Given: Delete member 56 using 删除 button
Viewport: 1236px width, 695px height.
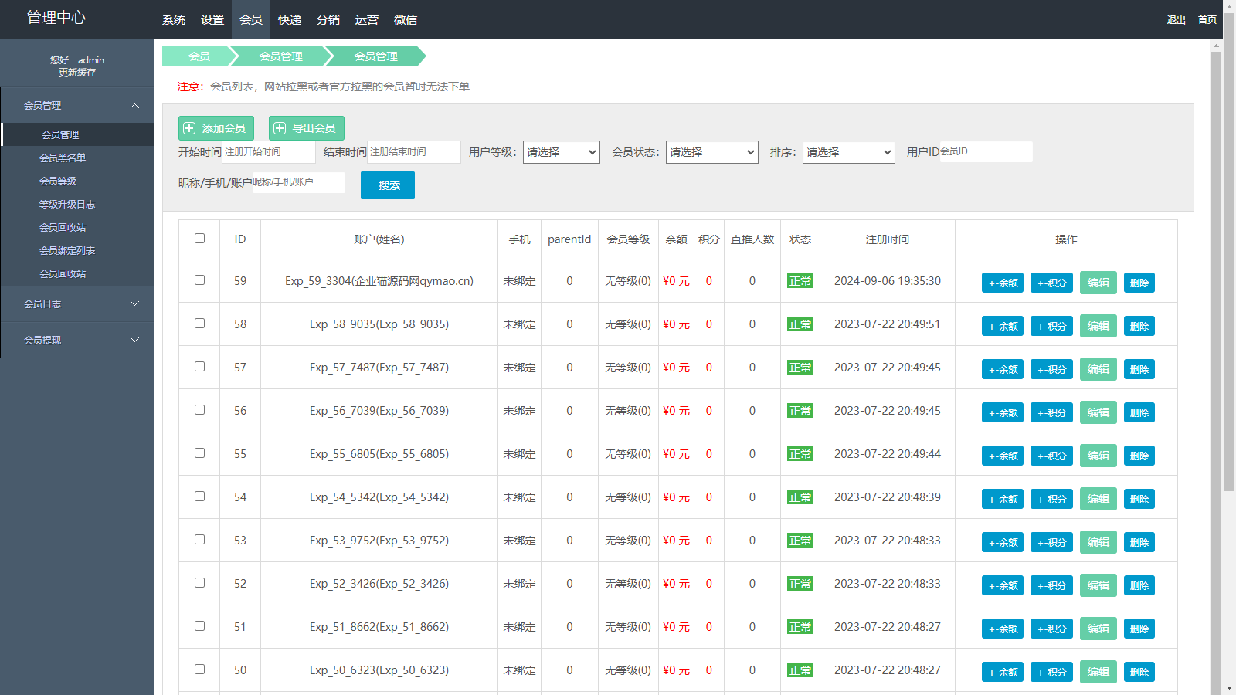Looking at the screenshot, I should pyautogui.click(x=1139, y=413).
